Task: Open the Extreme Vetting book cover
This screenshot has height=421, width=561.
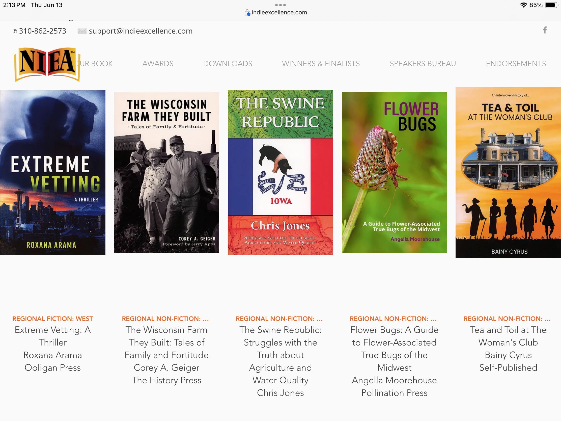Action: point(52,172)
